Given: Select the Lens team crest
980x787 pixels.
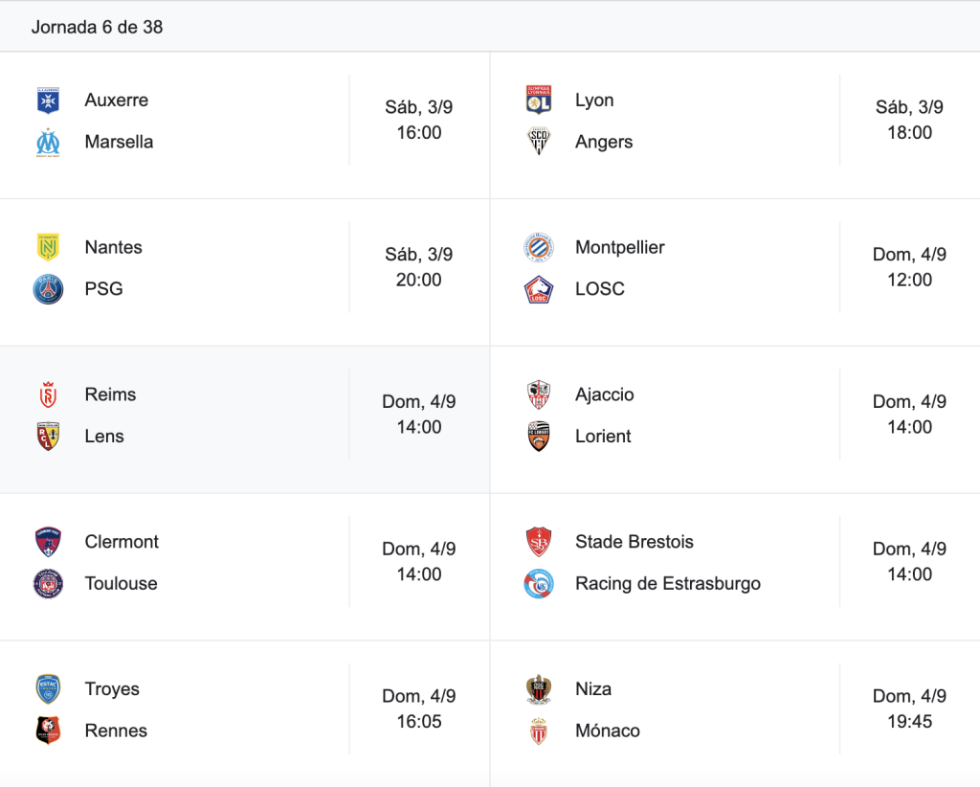Looking at the screenshot, I should pos(48,437).
